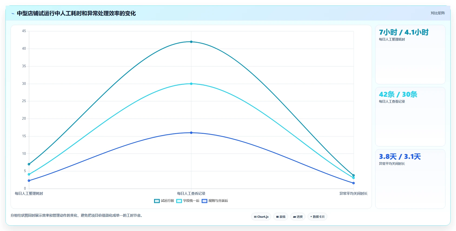Image resolution: width=456 pixels, height=231 pixels.
Task: Toggle the 规则与分派后 legend series
Action: pos(215,201)
